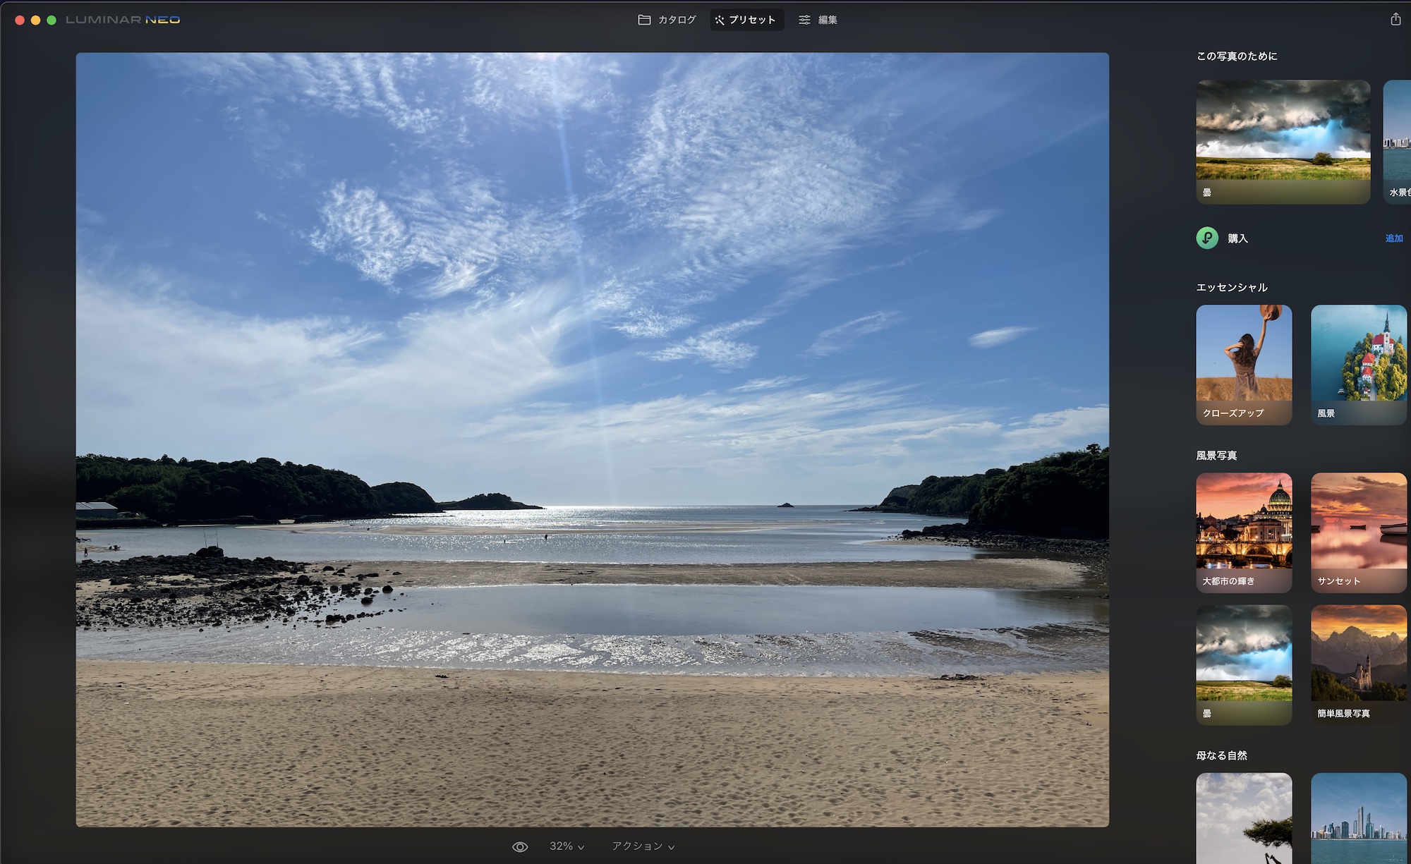Toggle before/after preview eye icon
Image resolution: width=1411 pixels, height=864 pixels.
tap(520, 846)
